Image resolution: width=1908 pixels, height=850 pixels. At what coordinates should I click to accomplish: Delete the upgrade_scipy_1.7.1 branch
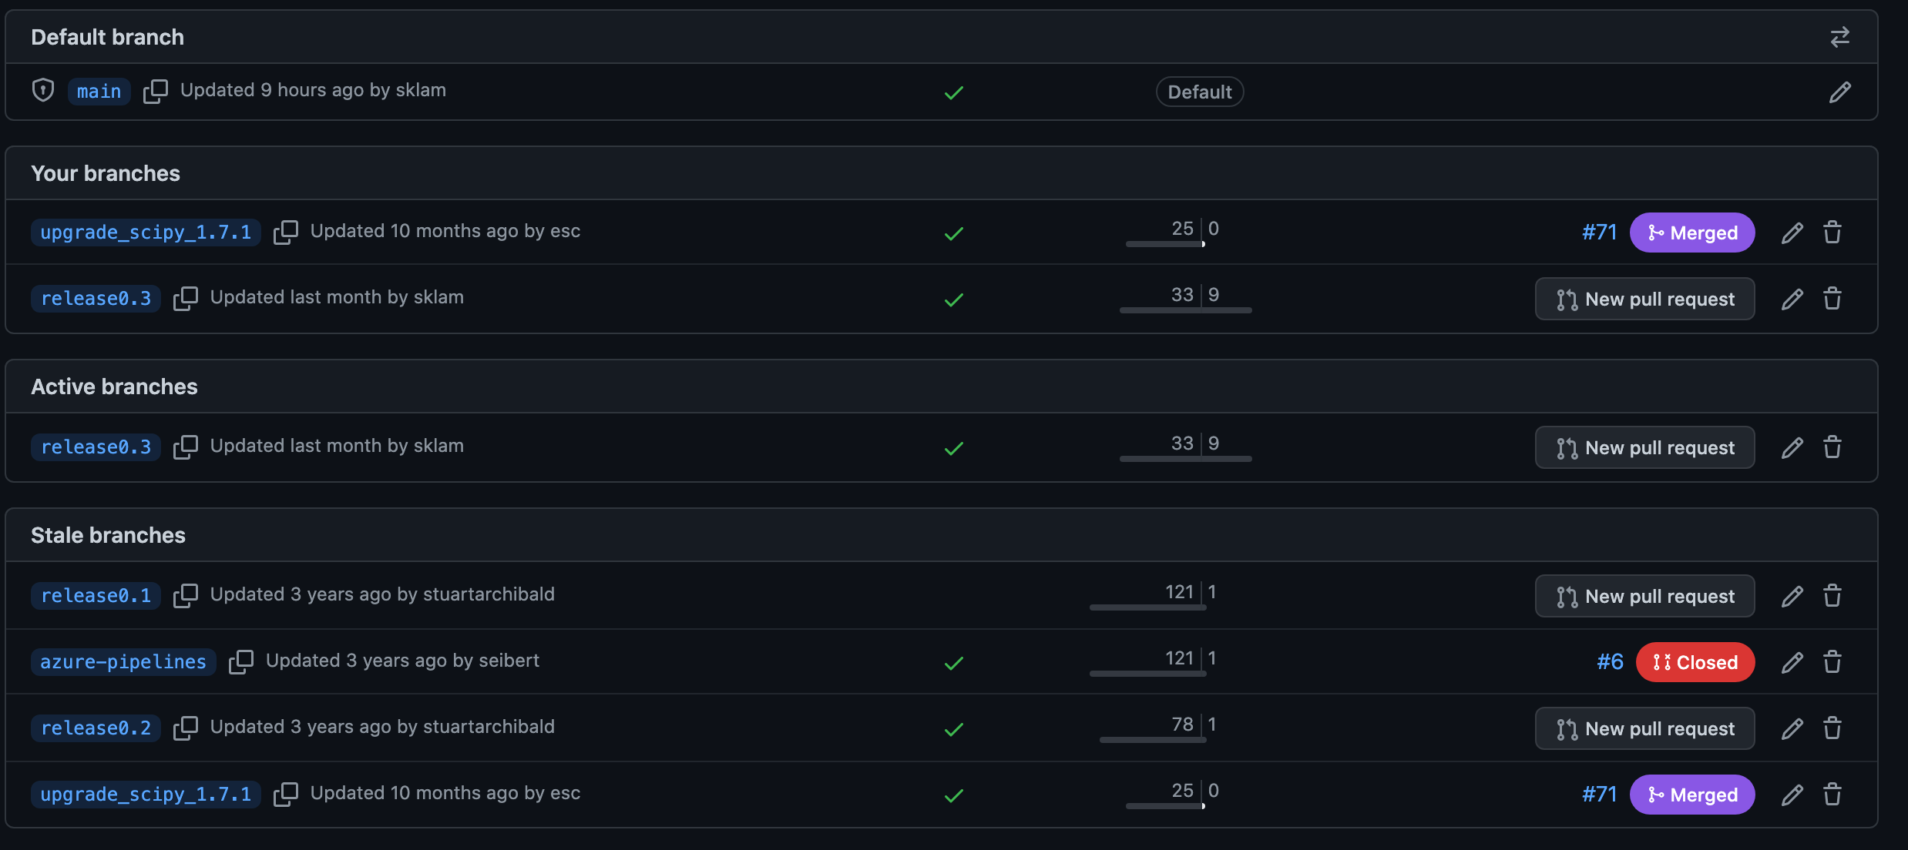(x=1832, y=232)
